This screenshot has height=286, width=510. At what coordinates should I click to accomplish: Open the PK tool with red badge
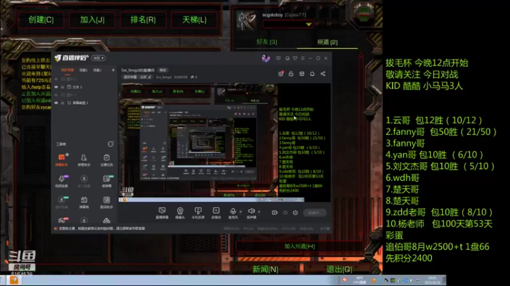coord(61,221)
